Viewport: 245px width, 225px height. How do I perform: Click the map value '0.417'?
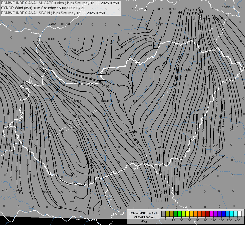click(159, 24)
